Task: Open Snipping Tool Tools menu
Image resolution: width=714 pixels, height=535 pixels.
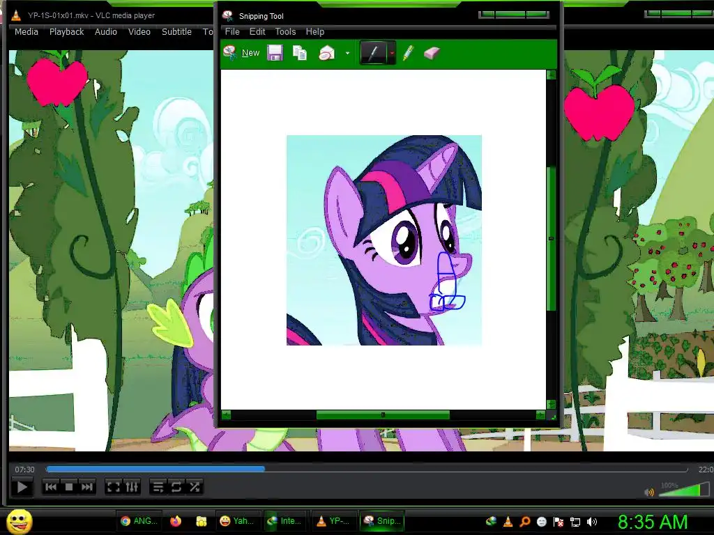Action: pyautogui.click(x=285, y=32)
